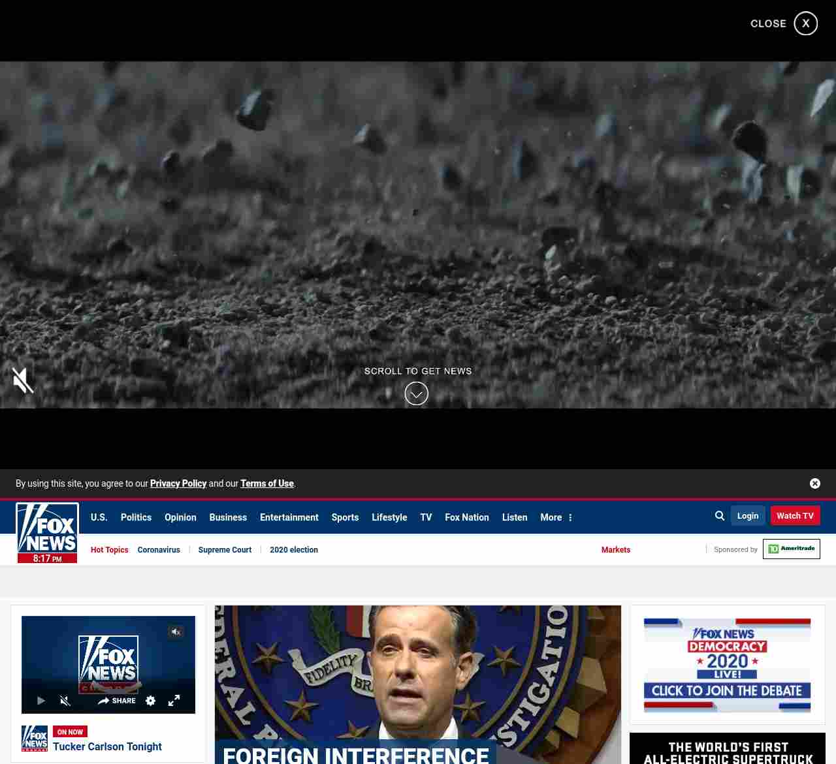This screenshot has height=764, width=836.
Task: Play the Fox News live video
Action: (41, 701)
